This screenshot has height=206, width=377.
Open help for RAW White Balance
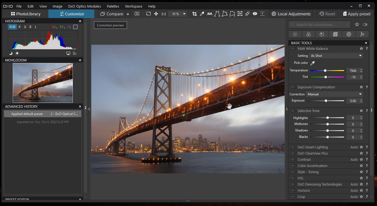[367, 49]
